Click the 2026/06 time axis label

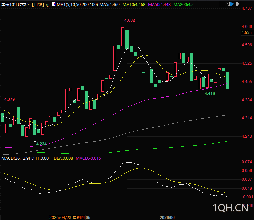pos(167,217)
